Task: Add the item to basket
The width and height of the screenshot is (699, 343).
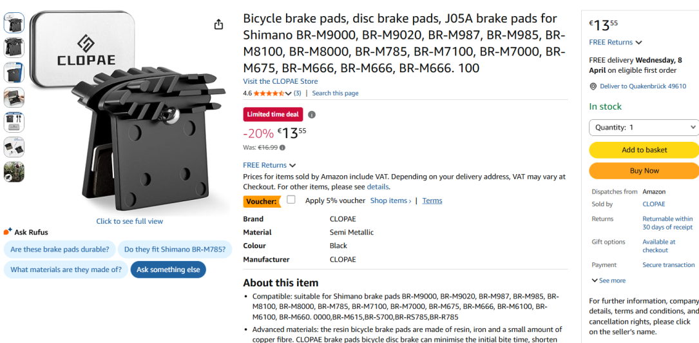Action: (x=644, y=150)
